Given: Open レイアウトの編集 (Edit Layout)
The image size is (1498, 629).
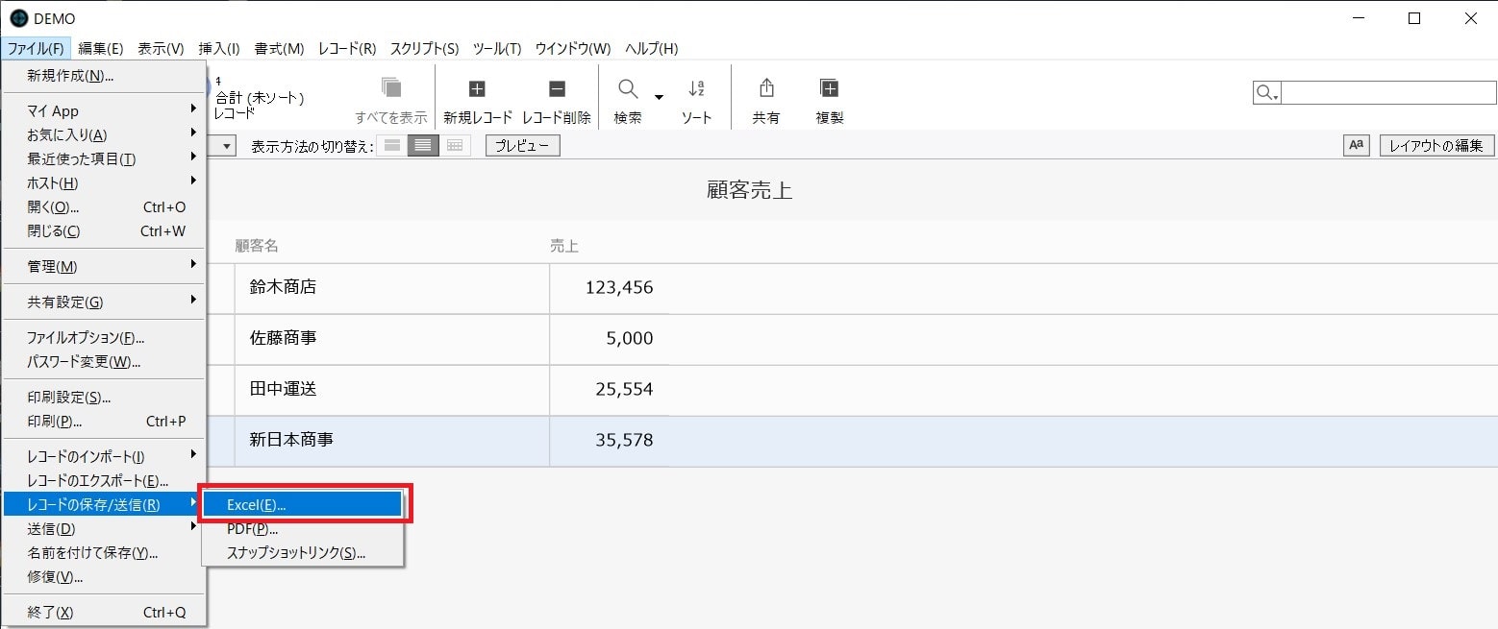Looking at the screenshot, I should [x=1436, y=145].
